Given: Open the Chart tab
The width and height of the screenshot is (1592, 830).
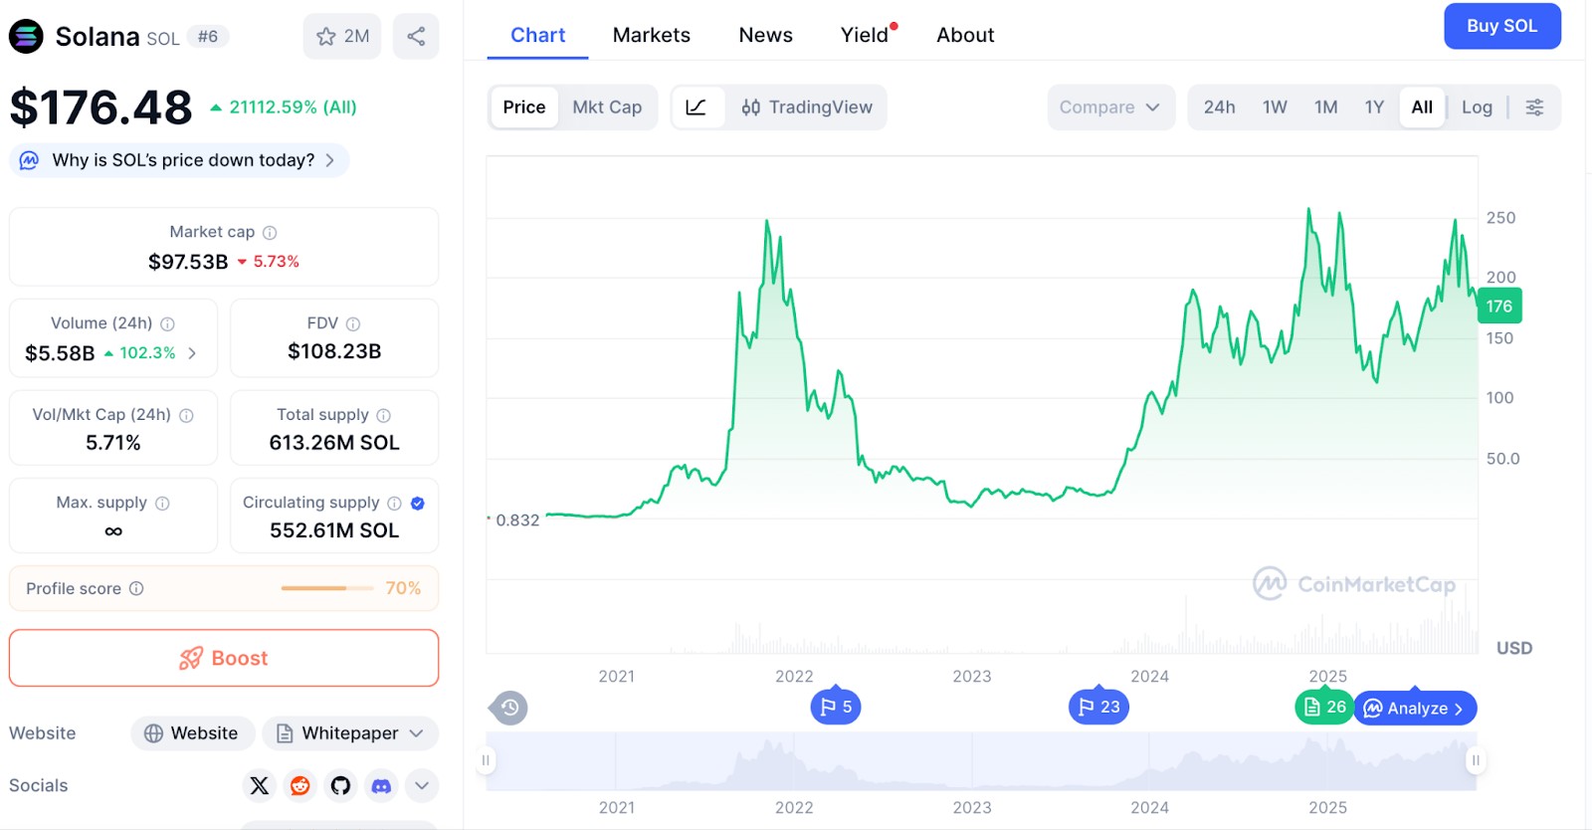Looking at the screenshot, I should coord(537,36).
